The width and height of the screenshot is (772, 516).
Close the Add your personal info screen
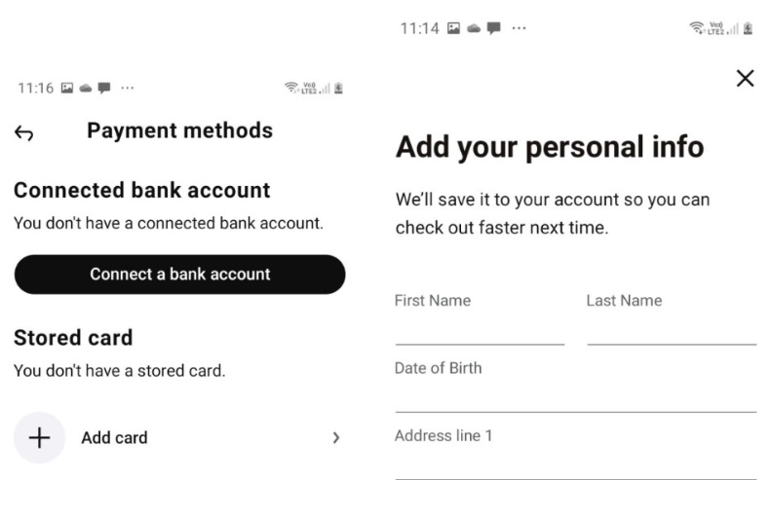point(745,79)
